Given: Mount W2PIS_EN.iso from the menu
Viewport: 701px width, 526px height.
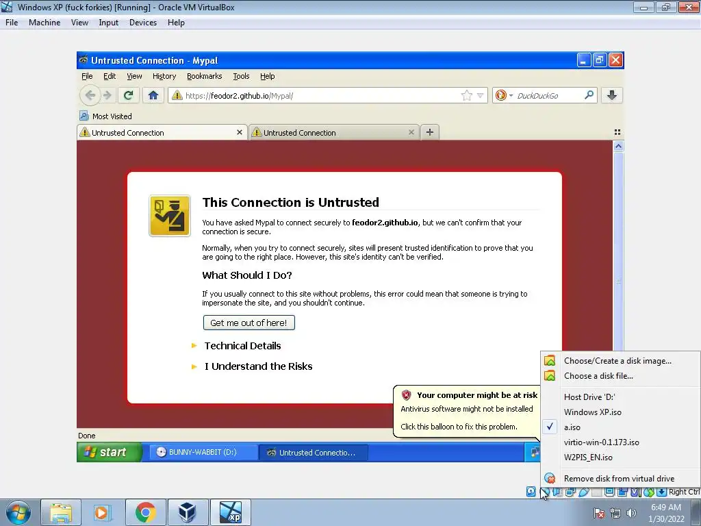Looking at the screenshot, I should [620, 458].
